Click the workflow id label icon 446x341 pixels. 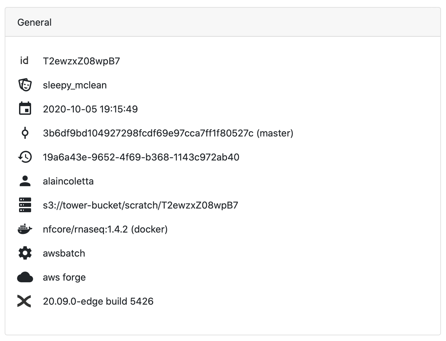point(24,61)
